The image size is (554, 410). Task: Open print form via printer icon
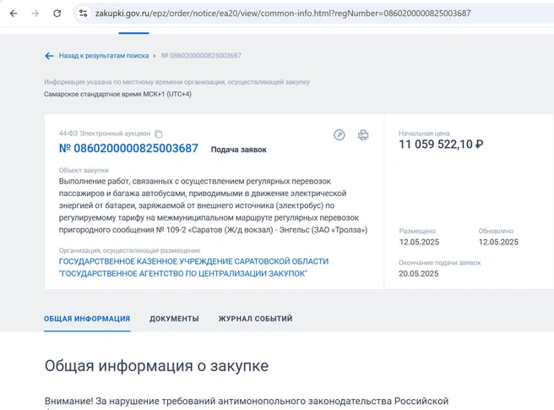pos(363,134)
